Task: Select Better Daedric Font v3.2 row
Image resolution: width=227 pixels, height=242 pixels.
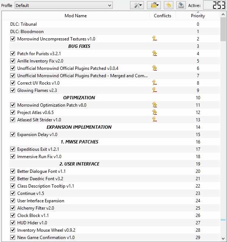Action: point(115,179)
